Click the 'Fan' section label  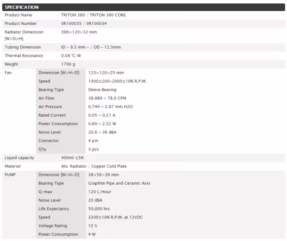[x=8, y=73]
